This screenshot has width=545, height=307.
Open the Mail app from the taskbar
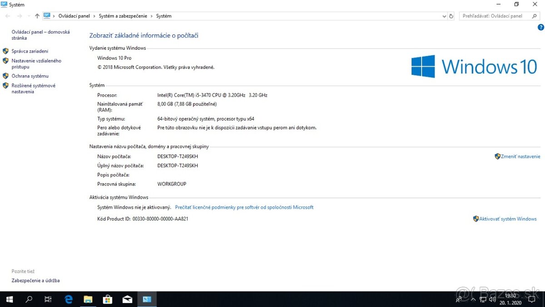127,299
